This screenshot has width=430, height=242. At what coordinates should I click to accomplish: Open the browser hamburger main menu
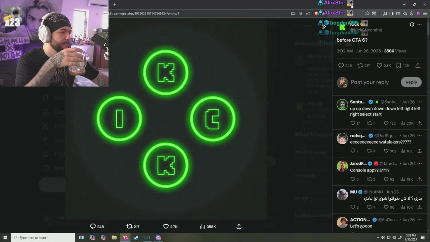pyautogui.click(x=425, y=13)
